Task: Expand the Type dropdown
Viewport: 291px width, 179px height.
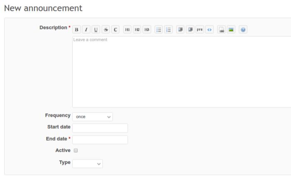Action: (x=87, y=164)
